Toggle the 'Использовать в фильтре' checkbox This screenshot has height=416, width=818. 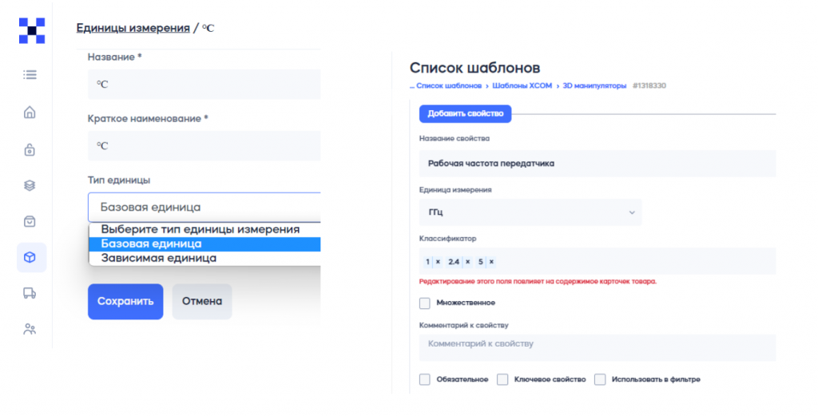point(600,379)
